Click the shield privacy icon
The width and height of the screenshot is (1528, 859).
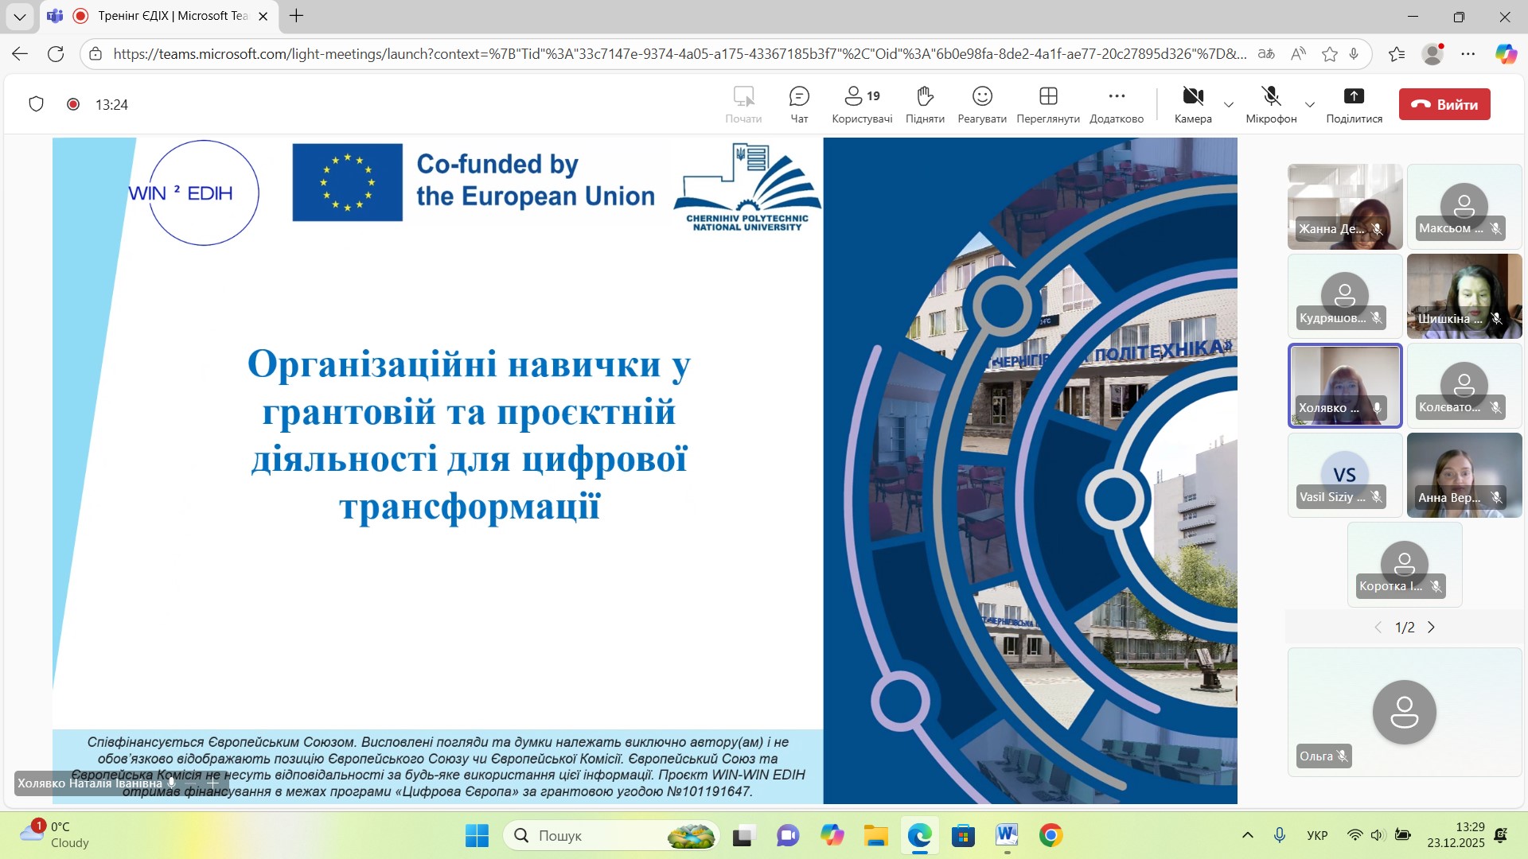(36, 104)
